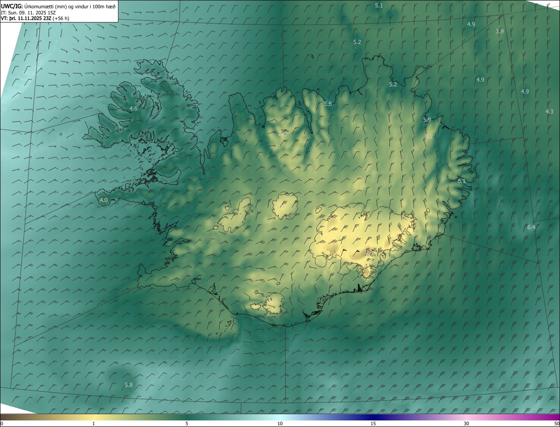Click the pale yellow segment of the color bar
The image size is (560, 427).
[x=94, y=417]
